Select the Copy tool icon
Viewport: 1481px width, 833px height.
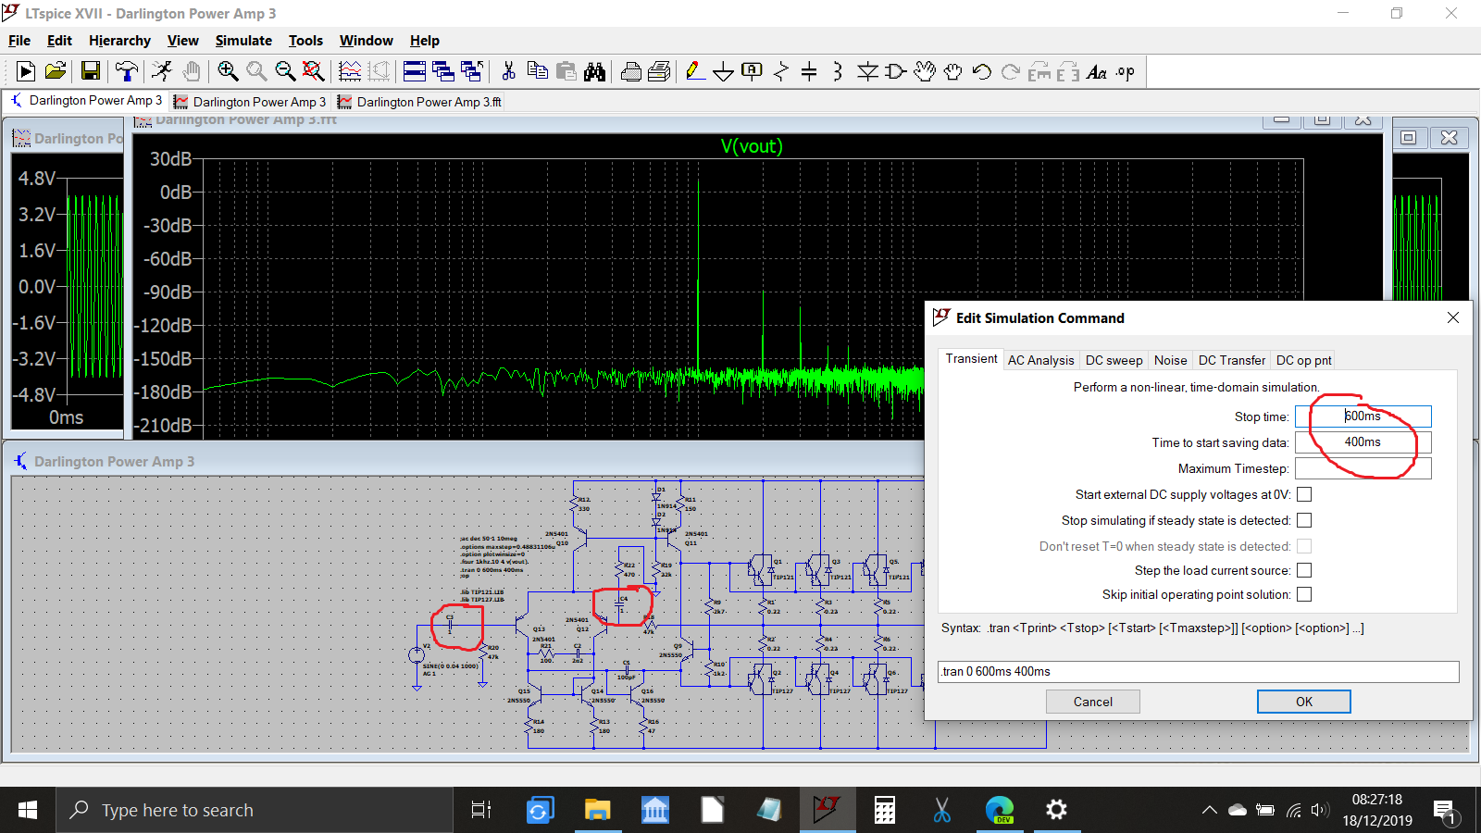pos(537,71)
